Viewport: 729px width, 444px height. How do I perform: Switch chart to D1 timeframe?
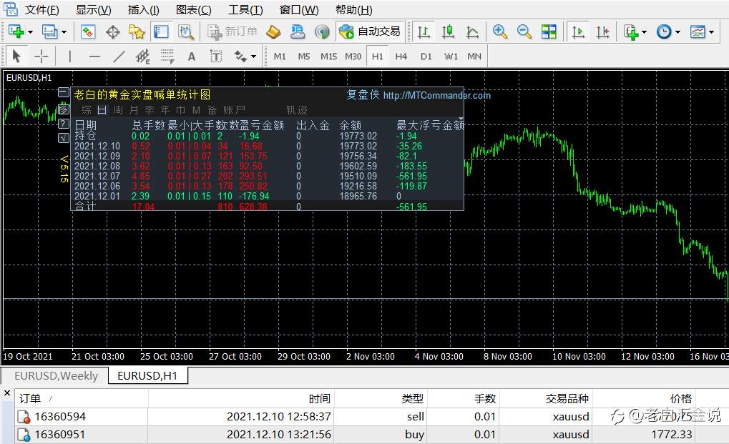426,56
